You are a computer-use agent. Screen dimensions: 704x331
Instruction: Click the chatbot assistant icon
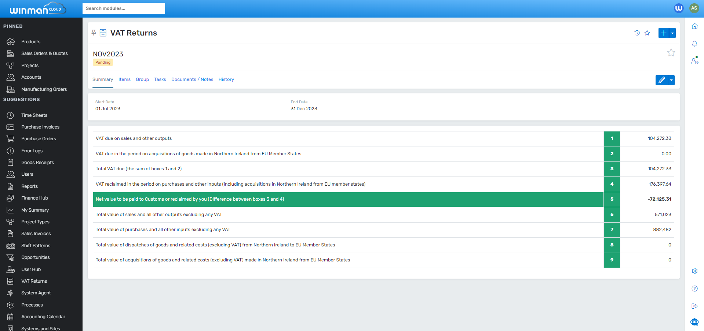coord(694,322)
